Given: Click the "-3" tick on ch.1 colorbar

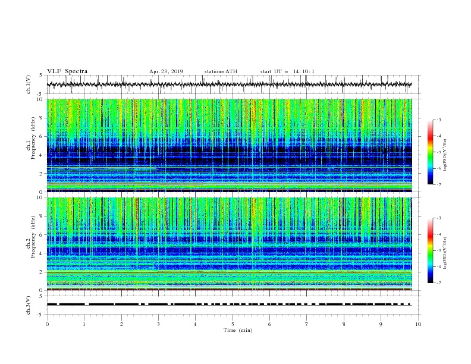Looking at the screenshot, I should tap(439, 120).
